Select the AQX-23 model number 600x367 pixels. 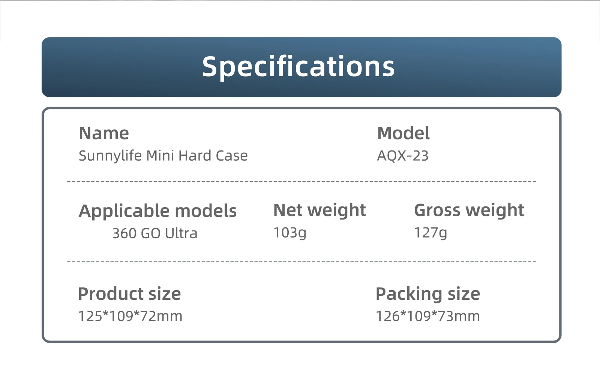403,156
